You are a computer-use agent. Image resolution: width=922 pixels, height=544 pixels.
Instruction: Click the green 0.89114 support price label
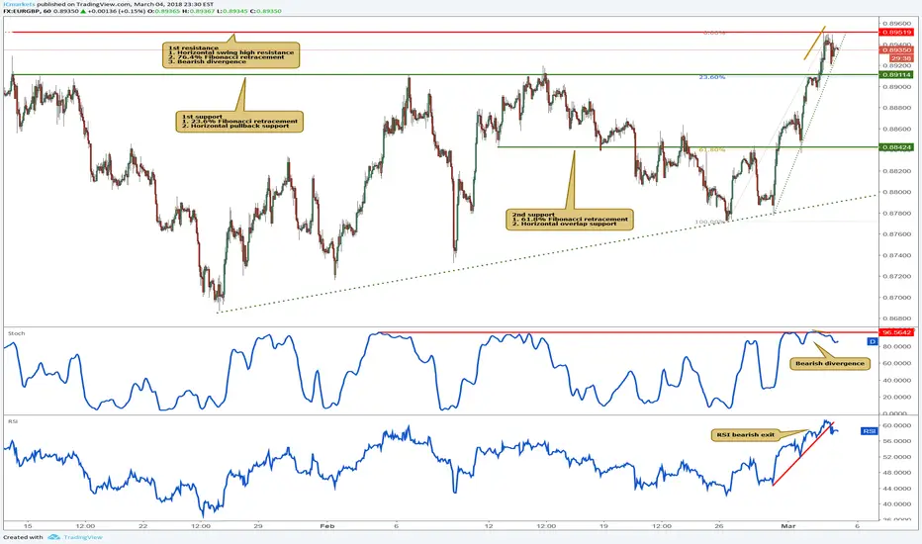896,75
